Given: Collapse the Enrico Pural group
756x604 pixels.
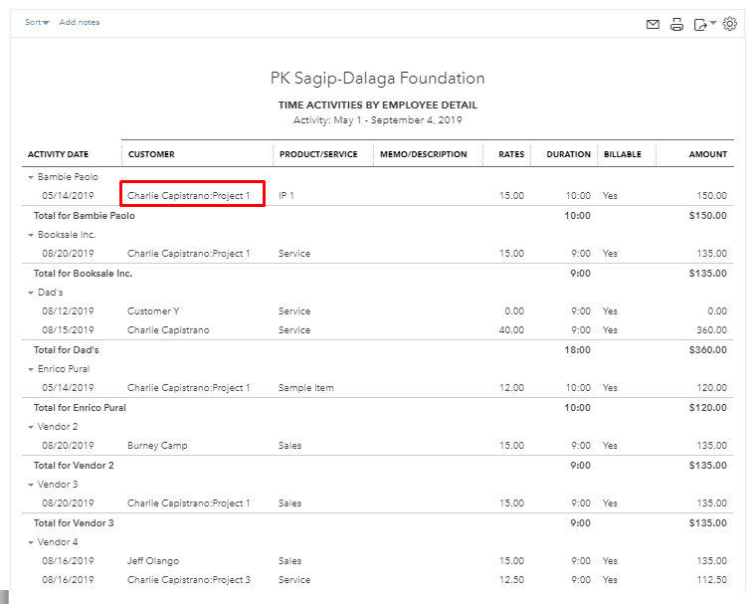Looking at the screenshot, I should pos(31,369).
